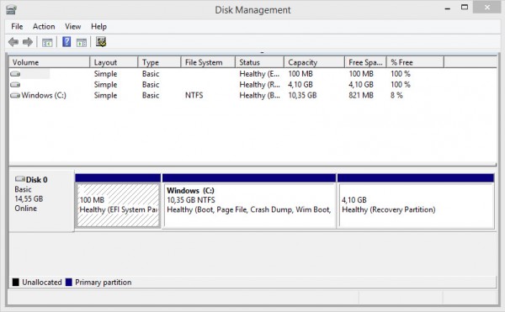Click the 10,35 GB capacity cell
The height and width of the screenshot is (312, 505).
[x=302, y=96]
